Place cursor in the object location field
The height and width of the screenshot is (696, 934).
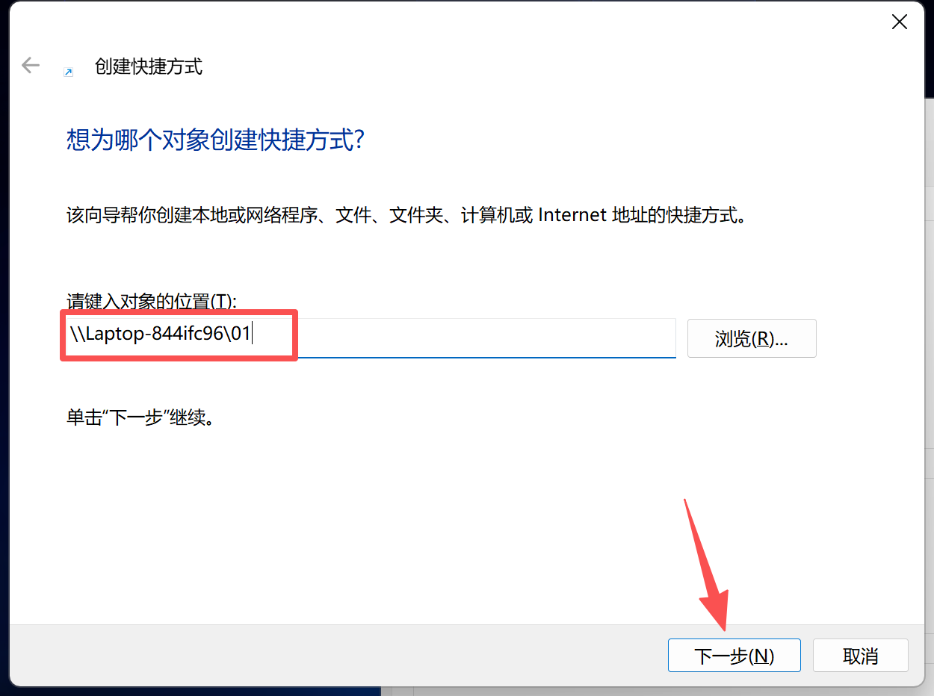[371, 338]
